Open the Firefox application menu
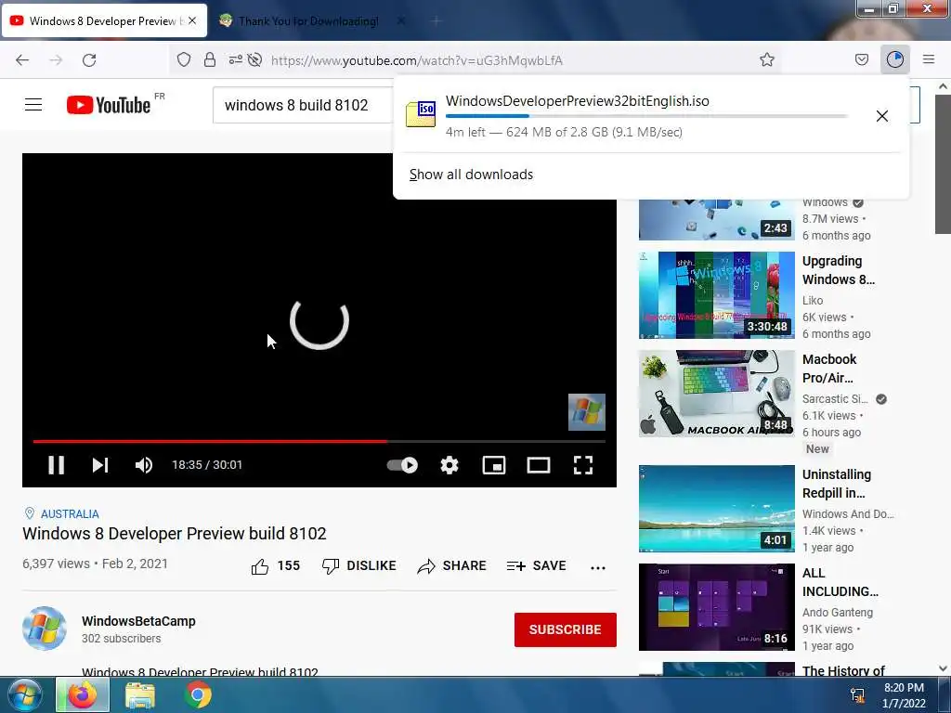The height and width of the screenshot is (713, 951). point(929,59)
